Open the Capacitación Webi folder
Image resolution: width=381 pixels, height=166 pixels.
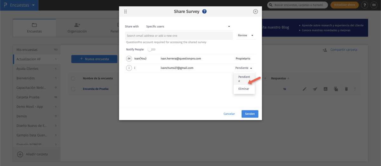37,88
